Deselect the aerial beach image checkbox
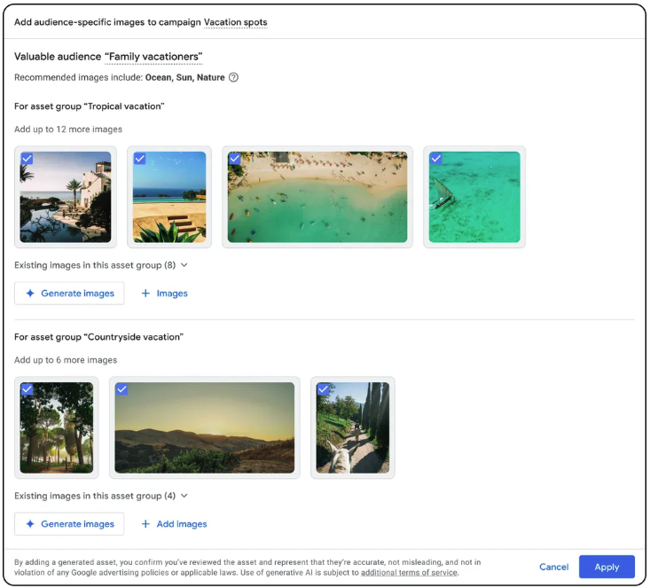 (x=235, y=159)
